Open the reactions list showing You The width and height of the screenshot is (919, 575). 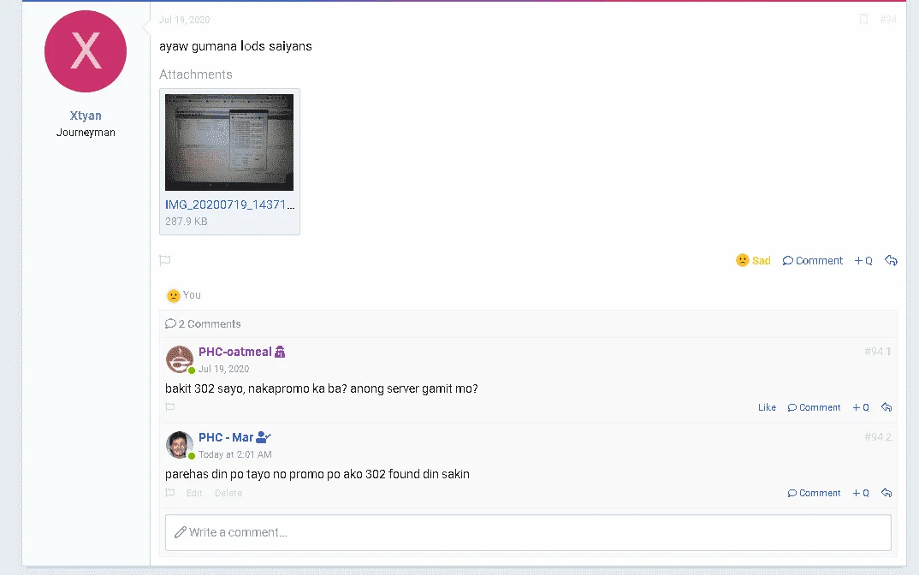coord(184,295)
